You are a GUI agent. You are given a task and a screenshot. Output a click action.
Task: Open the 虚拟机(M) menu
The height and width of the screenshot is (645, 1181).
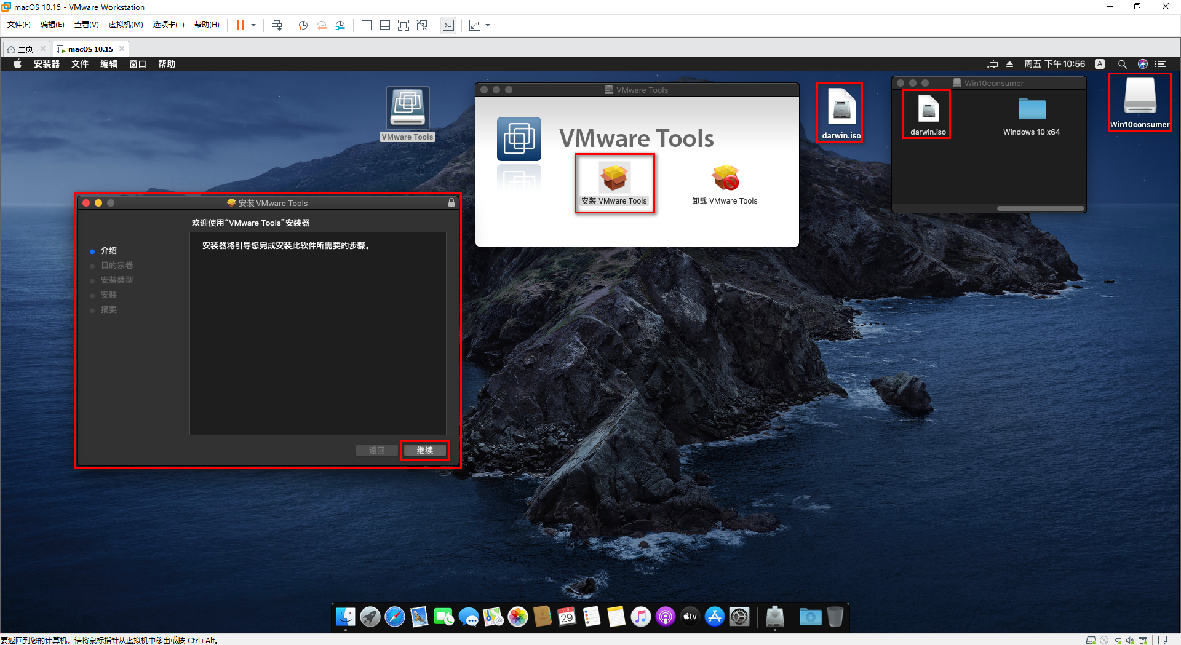click(125, 25)
